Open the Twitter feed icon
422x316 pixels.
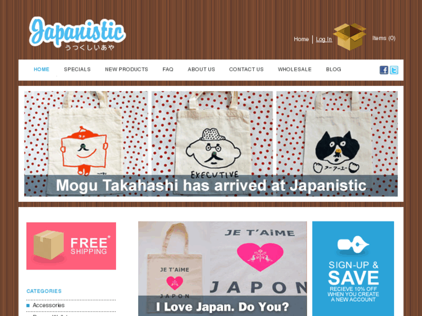tap(394, 70)
